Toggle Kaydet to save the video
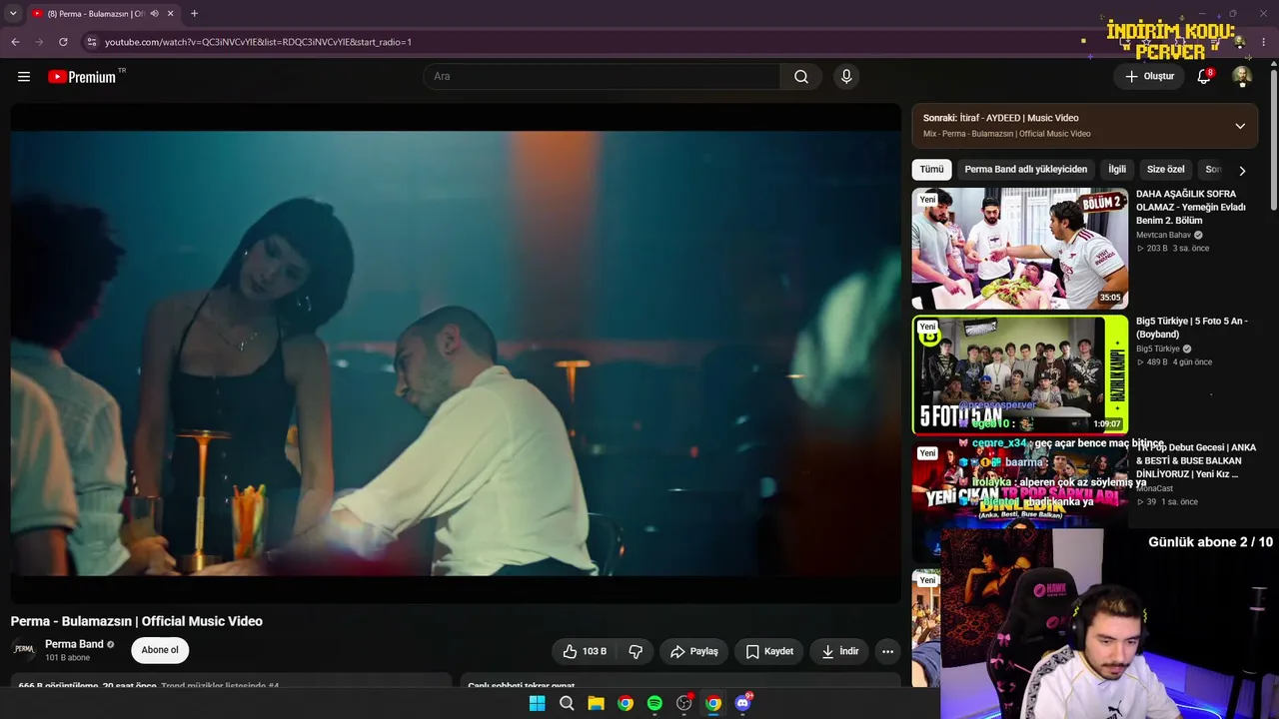 pos(769,651)
